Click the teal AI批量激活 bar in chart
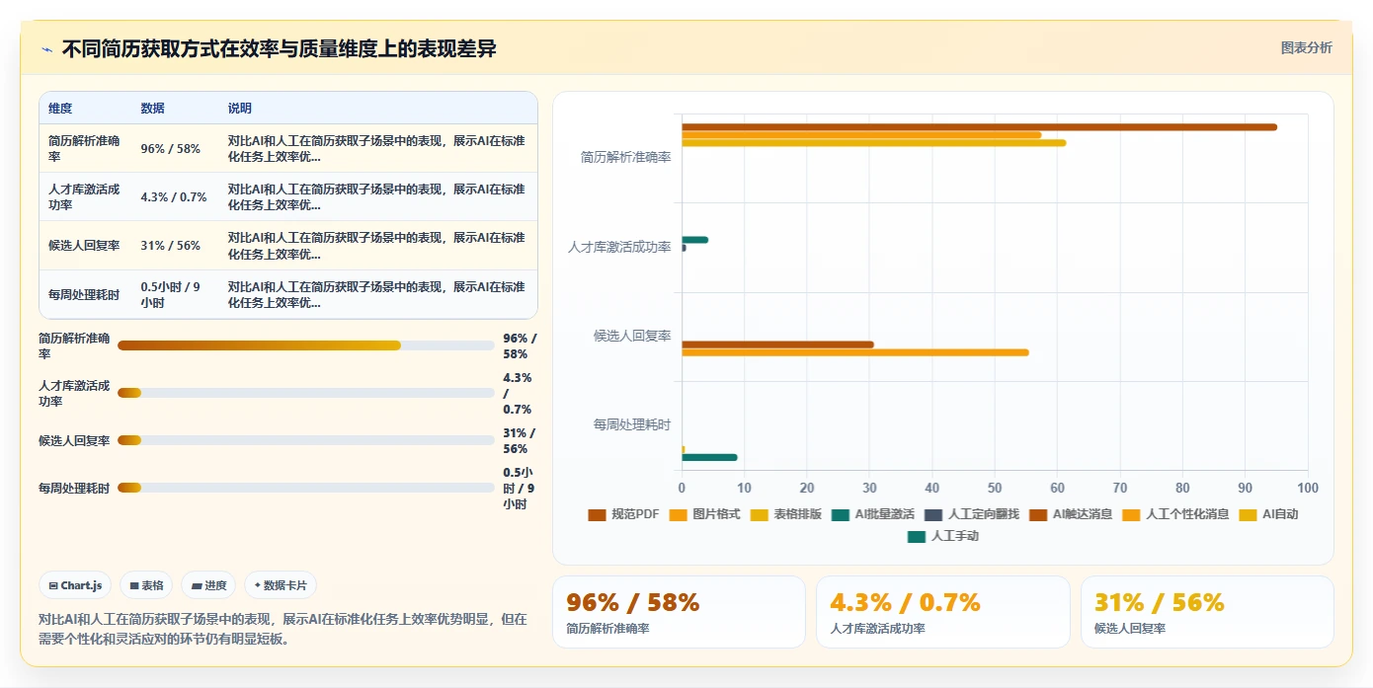Image resolution: width=1373 pixels, height=688 pixels. (694, 240)
